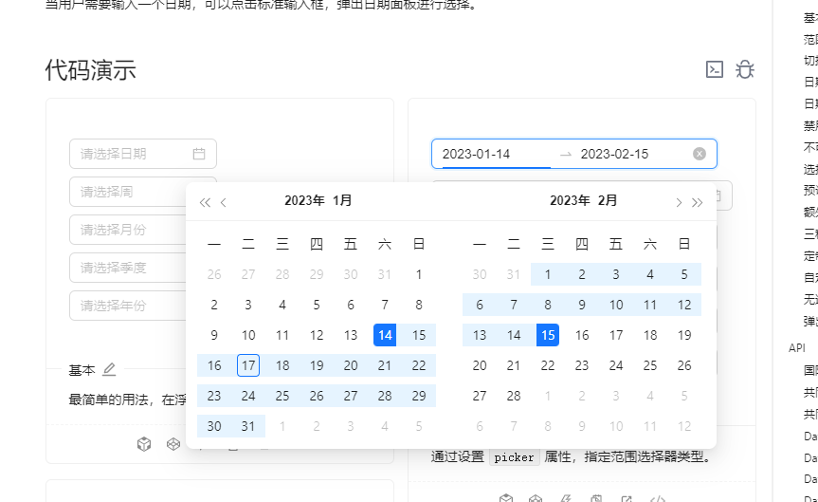Select February 23 in the right panel
The image size is (818, 502).
click(582, 365)
